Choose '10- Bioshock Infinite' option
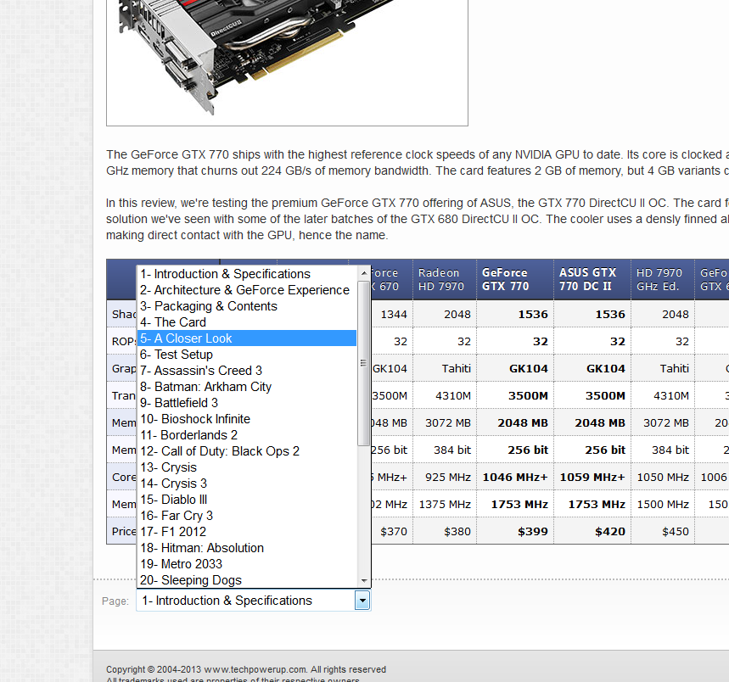The image size is (729, 682). click(x=247, y=419)
